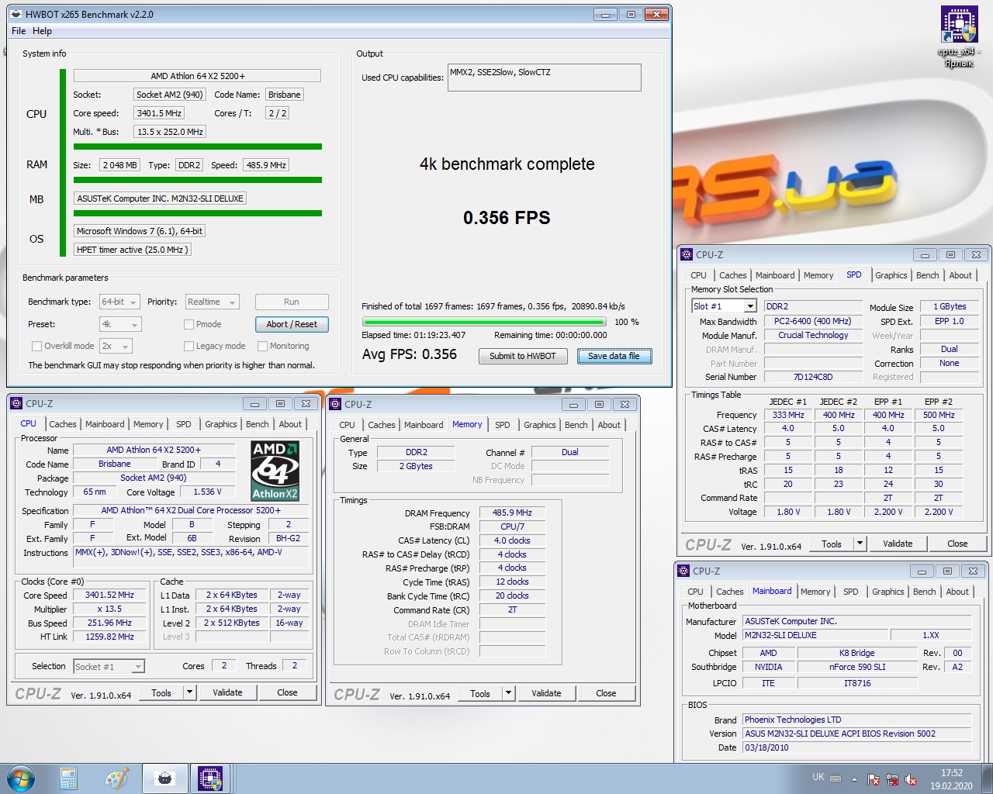Image resolution: width=993 pixels, height=794 pixels.
Task: Click the Submit to HWBOT button
Action: point(523,356)
